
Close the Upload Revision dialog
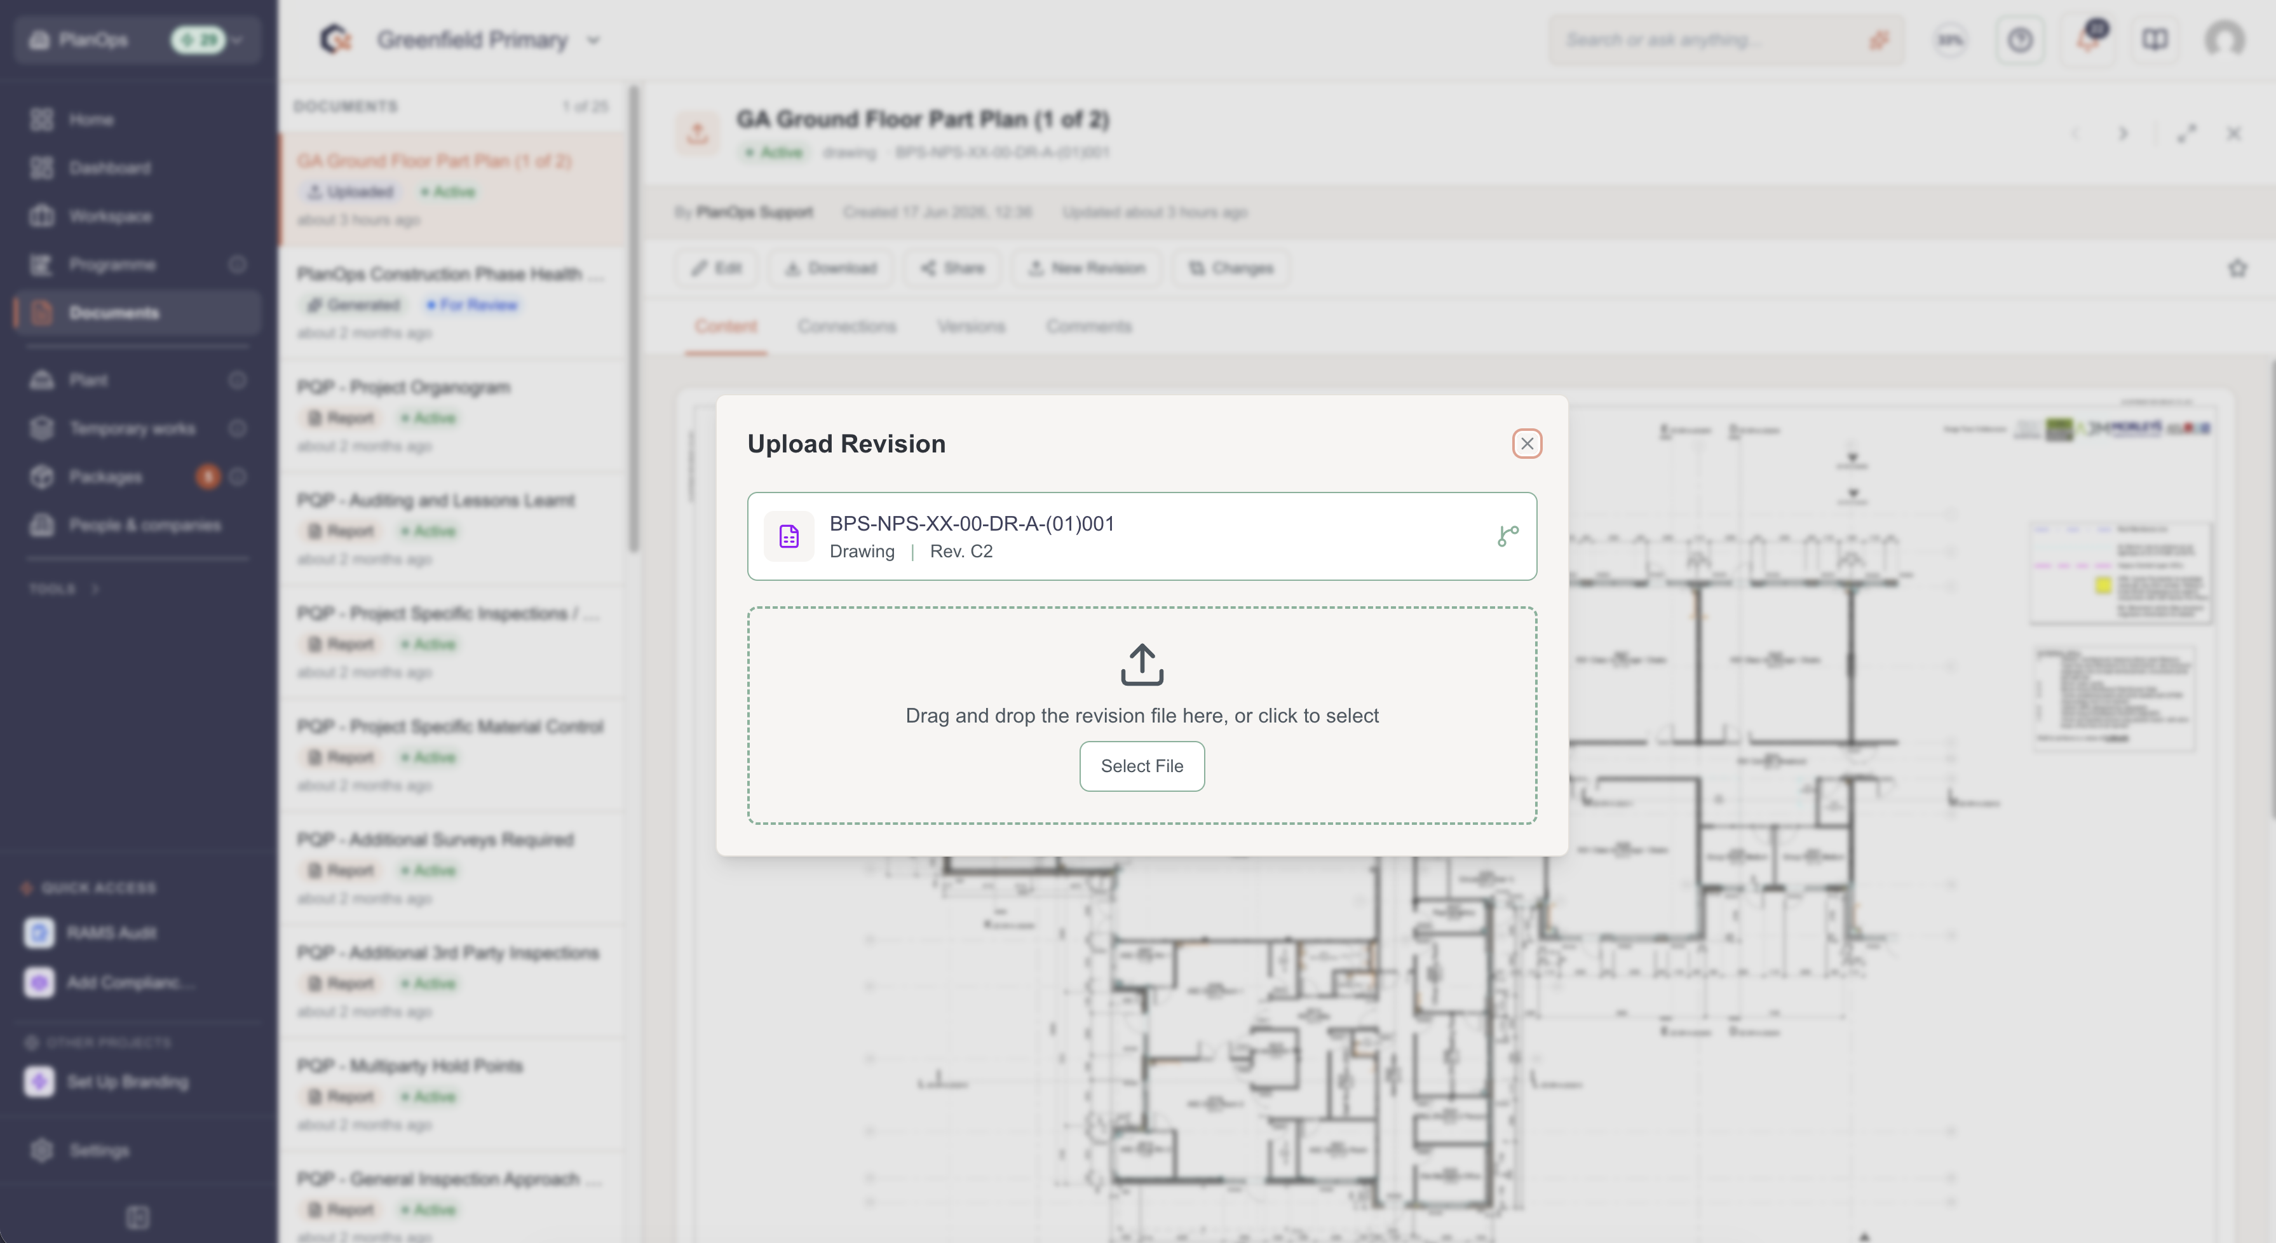pyautogui.click(x=1527, y=444)
